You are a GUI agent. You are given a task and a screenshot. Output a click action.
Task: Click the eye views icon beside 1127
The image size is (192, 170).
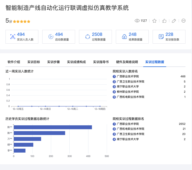pos(137,21)
